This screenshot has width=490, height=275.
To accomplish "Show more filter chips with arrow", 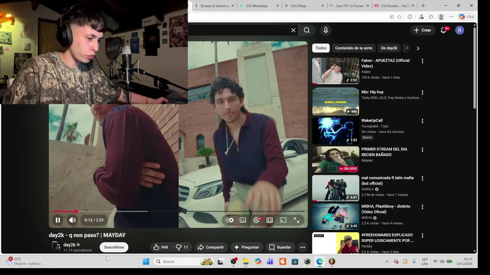I will coord(418,48).
